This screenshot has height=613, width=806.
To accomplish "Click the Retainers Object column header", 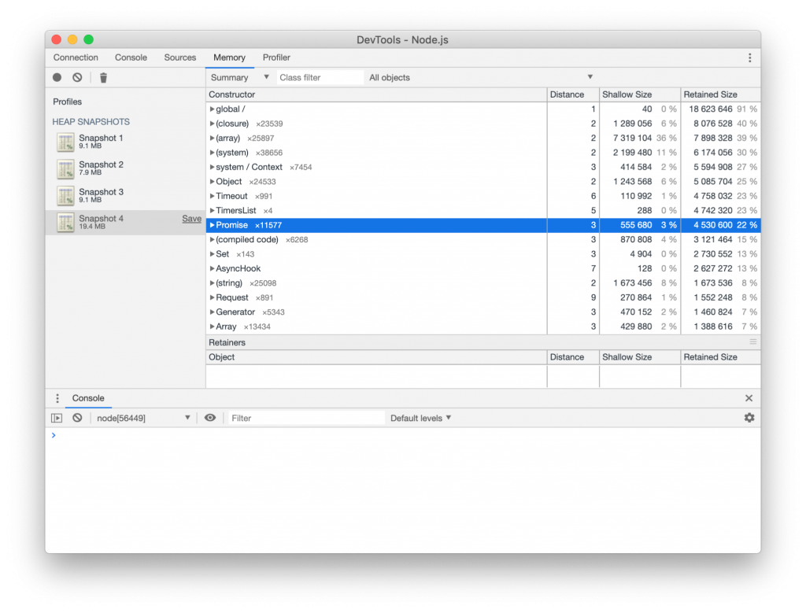I will pyautogui.click(x=376, y=357).
